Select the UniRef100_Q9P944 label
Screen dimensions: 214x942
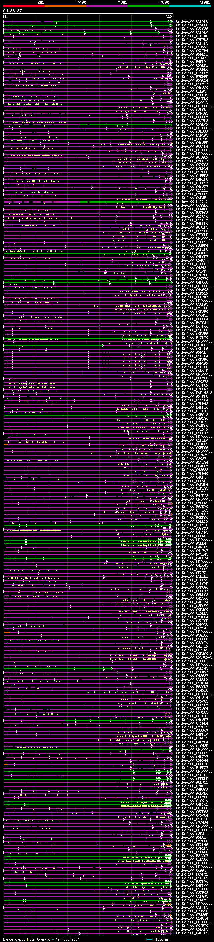click(192, 760)
